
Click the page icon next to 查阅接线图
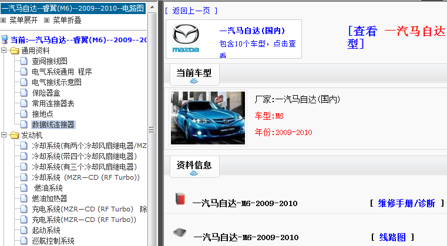pos(24,61)
